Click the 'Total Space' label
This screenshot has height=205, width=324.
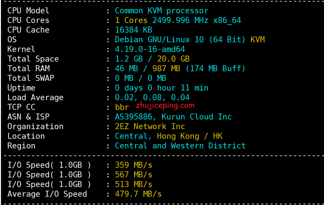[33, 59]
